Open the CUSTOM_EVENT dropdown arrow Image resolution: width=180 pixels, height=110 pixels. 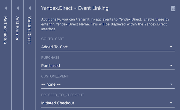click(x=171, y=84)
